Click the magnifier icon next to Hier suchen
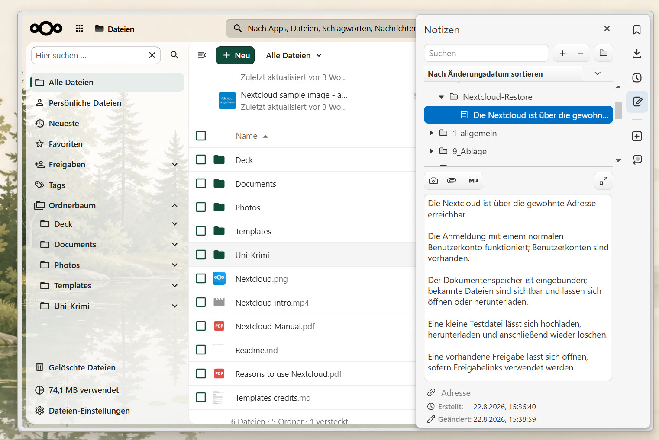Image resolution: width=659 pixels, height=440 pixels. tap(174, 55)
